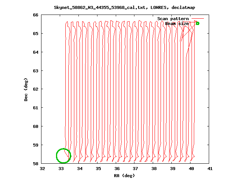Click x-axis tick label 37
This screenshot has height=179, width=239.
click(135, 169)
